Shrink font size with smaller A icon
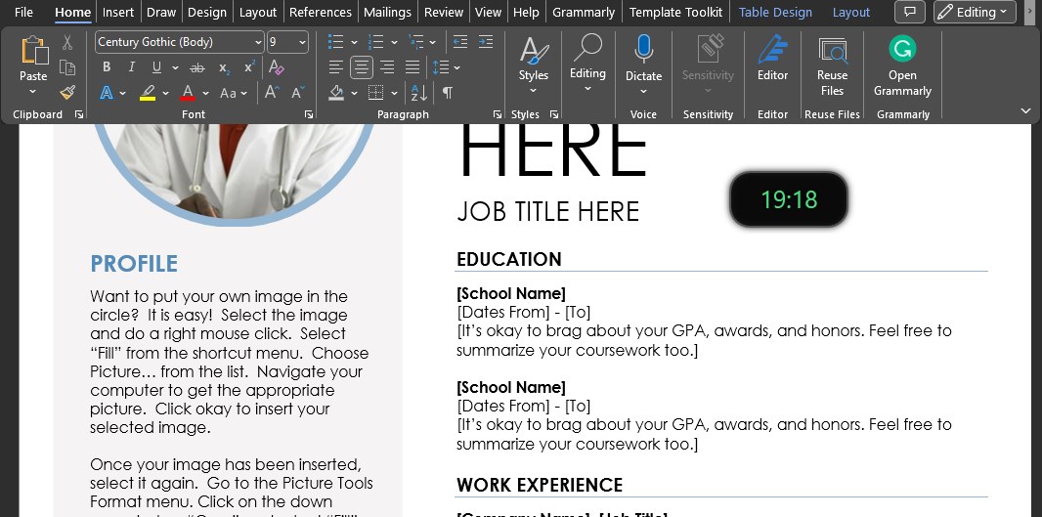Screen dimensions: 1042x517 pyautogui.click(x=298, y=93)
